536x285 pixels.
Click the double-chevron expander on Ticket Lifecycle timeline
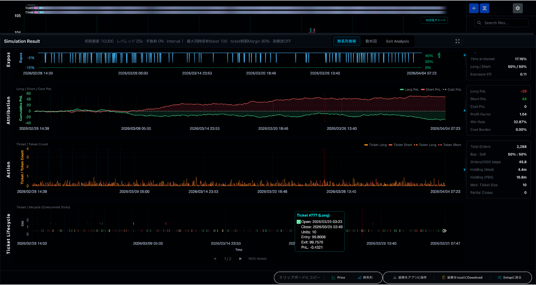point(445,230)
